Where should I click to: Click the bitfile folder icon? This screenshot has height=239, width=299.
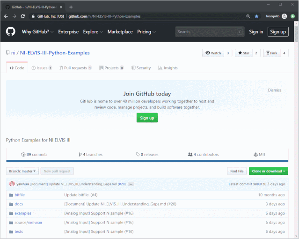point(11,194)
